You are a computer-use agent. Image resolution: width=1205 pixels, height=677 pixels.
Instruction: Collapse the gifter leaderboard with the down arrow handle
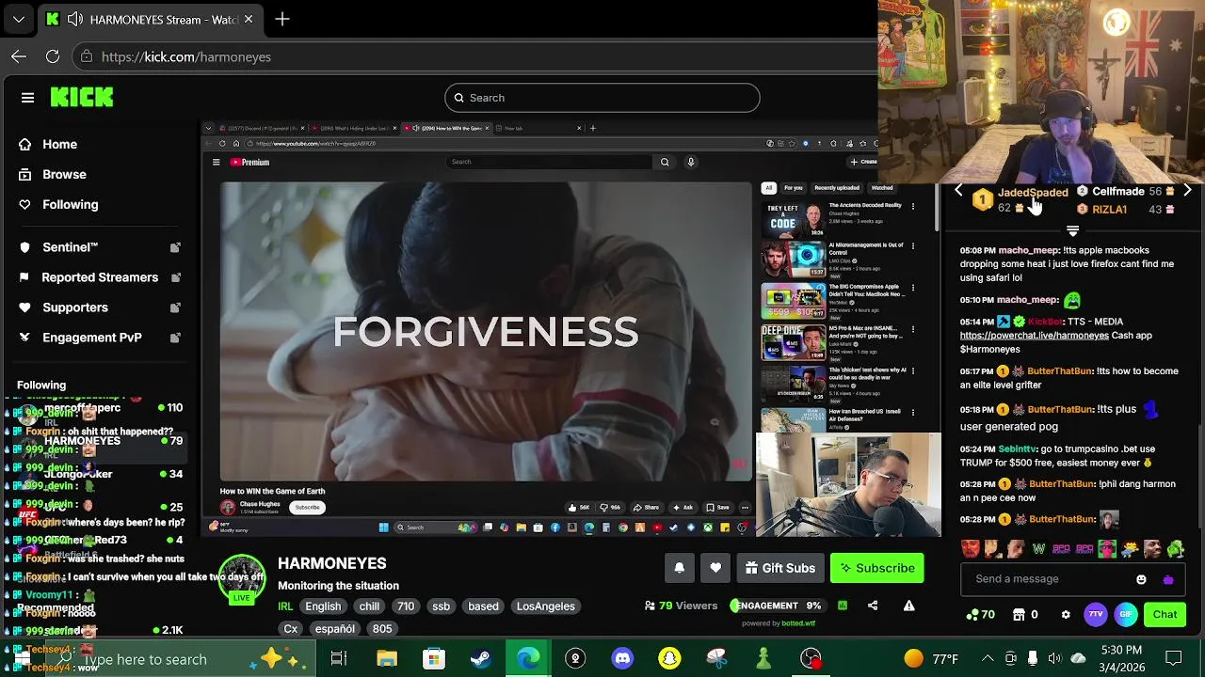point(1072,230)
